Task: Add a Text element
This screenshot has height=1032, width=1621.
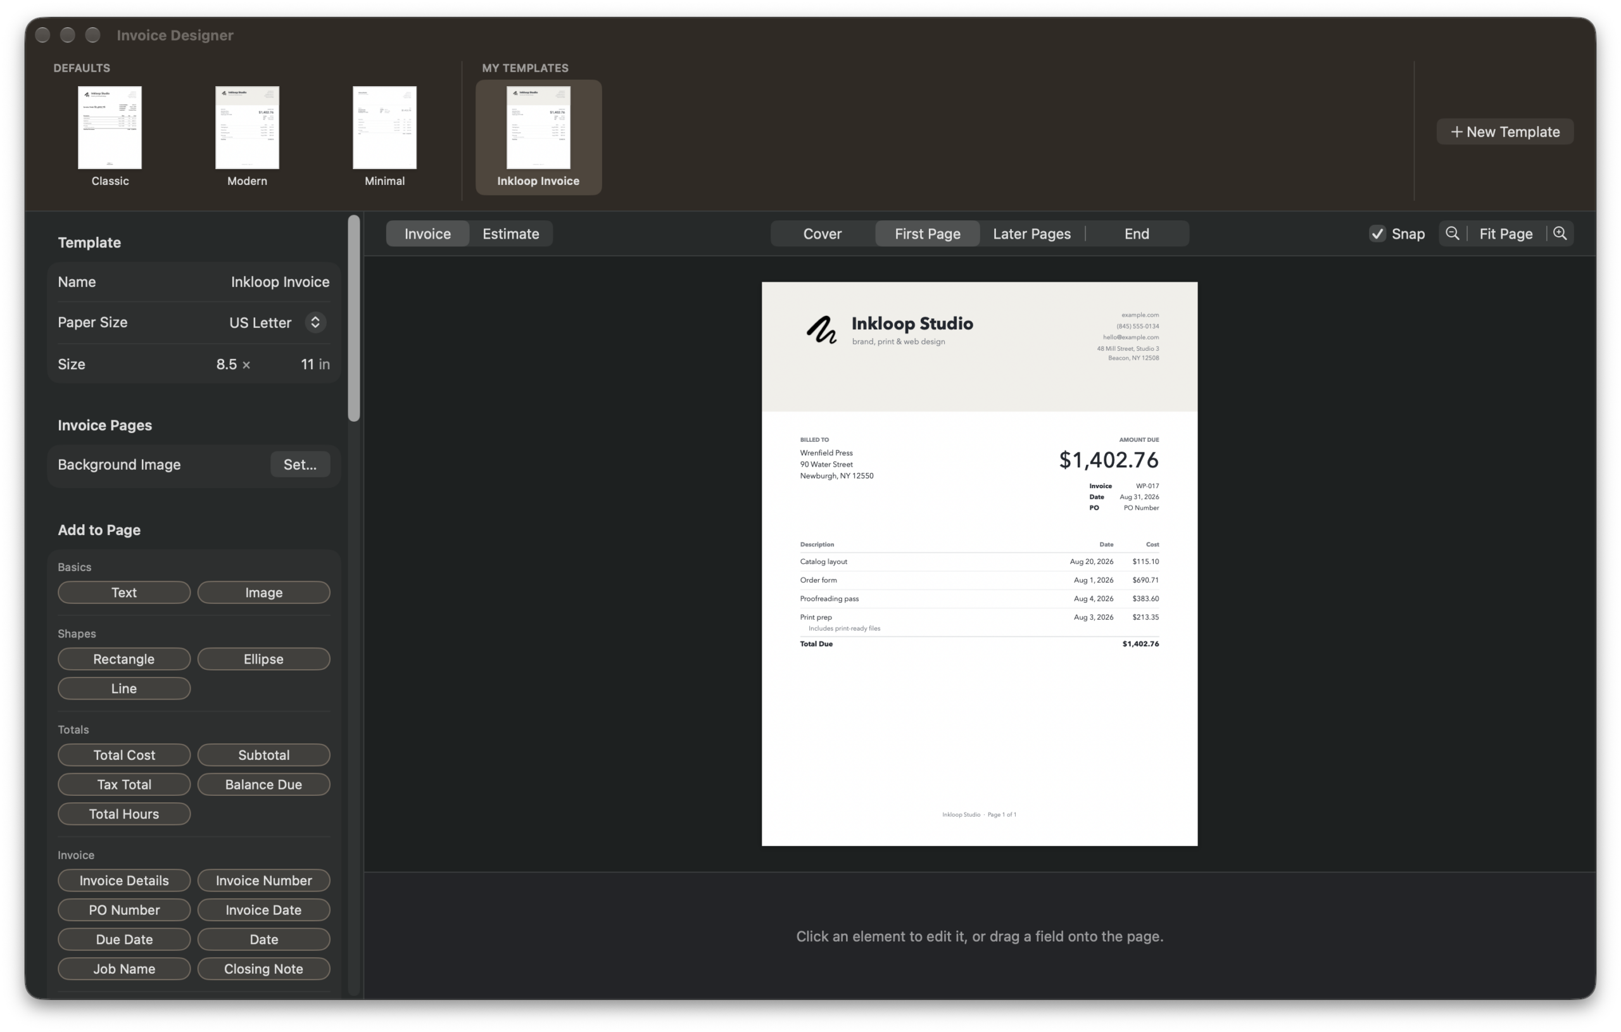Action: coord(124,593)
